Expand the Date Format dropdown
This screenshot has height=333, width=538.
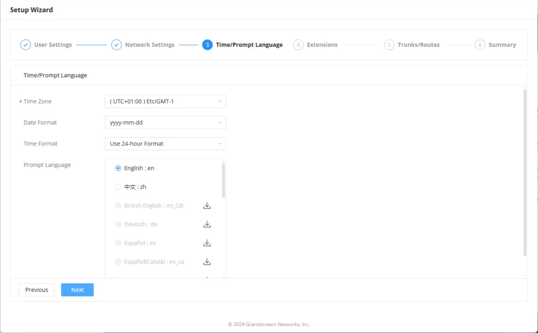click(x=165, y=123)
